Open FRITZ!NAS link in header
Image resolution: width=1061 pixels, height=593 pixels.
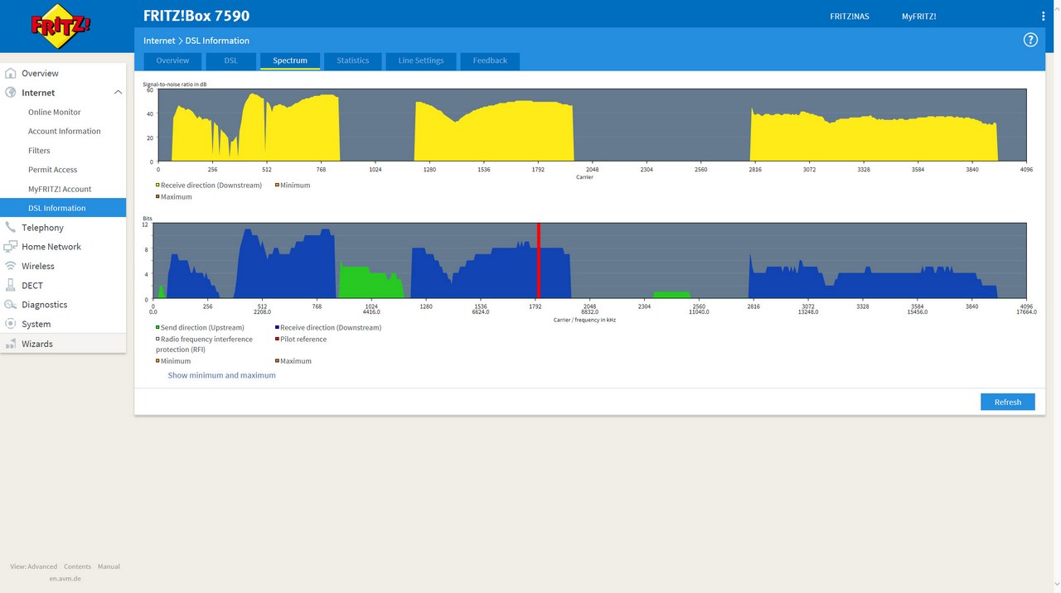click(x=850, y=17)
